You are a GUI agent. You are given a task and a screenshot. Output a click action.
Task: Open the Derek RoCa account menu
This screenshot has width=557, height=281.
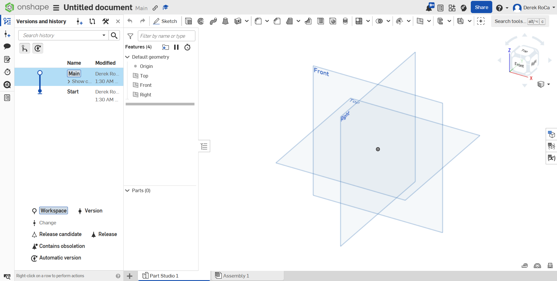(x=534, y=8)
